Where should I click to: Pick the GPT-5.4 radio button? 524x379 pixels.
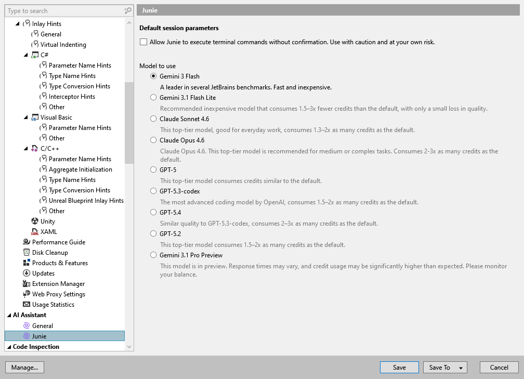pyautogui.click(x=153, y=212)
